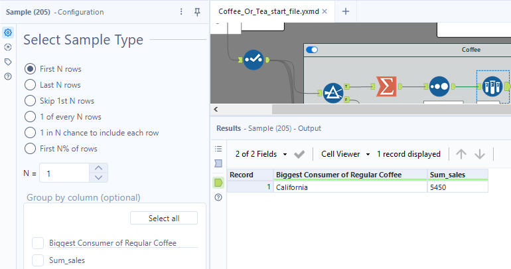Select 1 in N chance to include each row
Image resolution: width=511 pixels, height=269 pixels.
click(30, 133)
